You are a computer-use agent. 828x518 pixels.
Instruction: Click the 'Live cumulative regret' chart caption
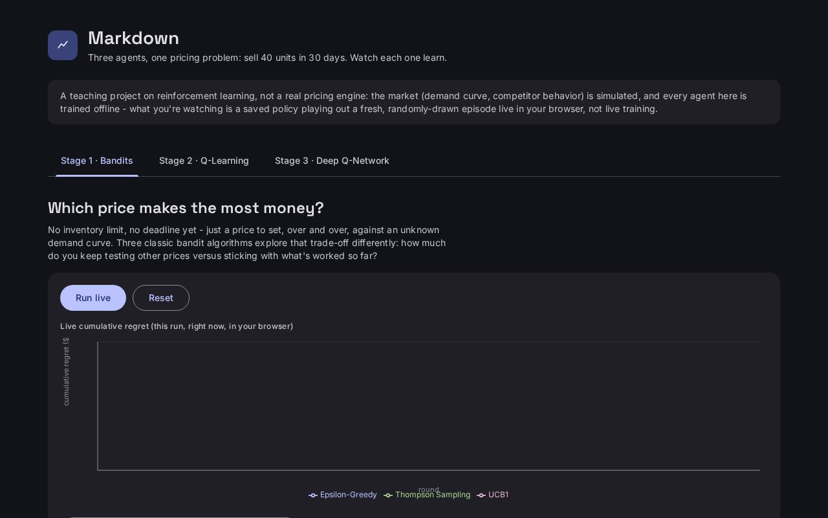177,326
